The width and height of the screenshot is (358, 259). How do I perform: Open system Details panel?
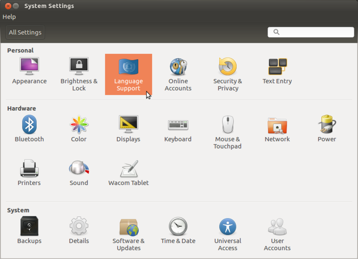click(x=79, y=230)
